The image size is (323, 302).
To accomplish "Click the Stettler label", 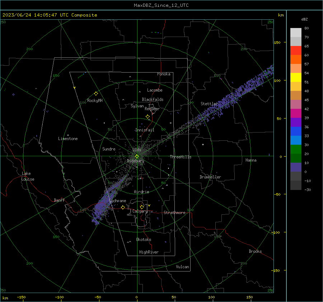I will pos(209,104).
